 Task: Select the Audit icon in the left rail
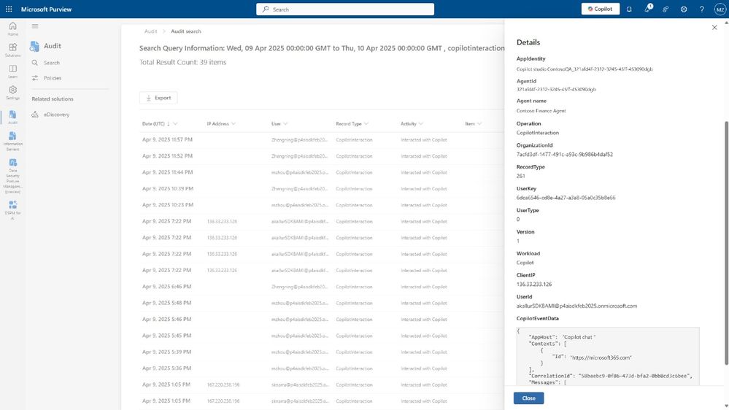pyautogui.click(x=12, y=117)
